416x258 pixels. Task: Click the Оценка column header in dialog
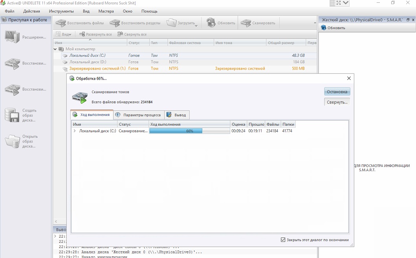[x=238, y=124]
